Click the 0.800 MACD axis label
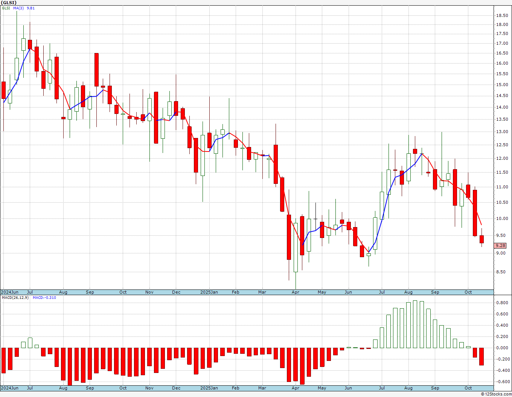Screen dimensions: 512x397 tap(502, 302)
